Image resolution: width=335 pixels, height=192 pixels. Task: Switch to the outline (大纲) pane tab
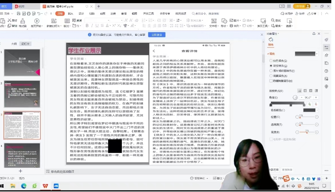(14, 44)
